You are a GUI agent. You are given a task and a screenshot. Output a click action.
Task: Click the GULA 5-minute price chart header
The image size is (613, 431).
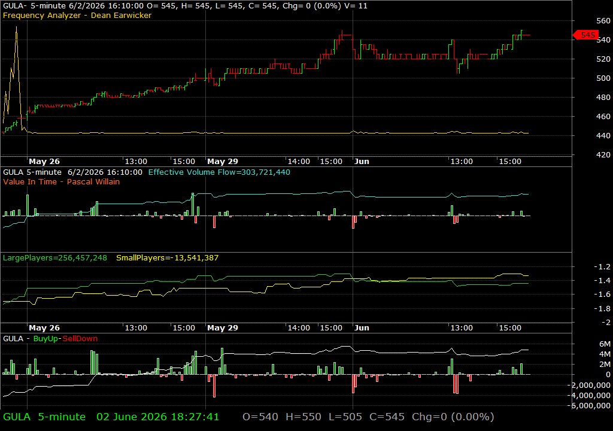pyautogui.click(x=185, y=5)
